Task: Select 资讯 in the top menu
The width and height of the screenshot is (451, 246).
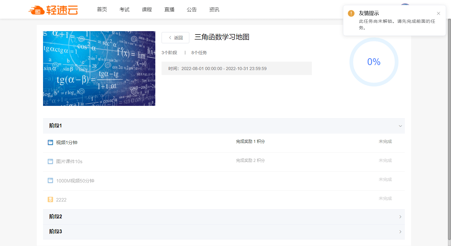Action: coord(214,10)
